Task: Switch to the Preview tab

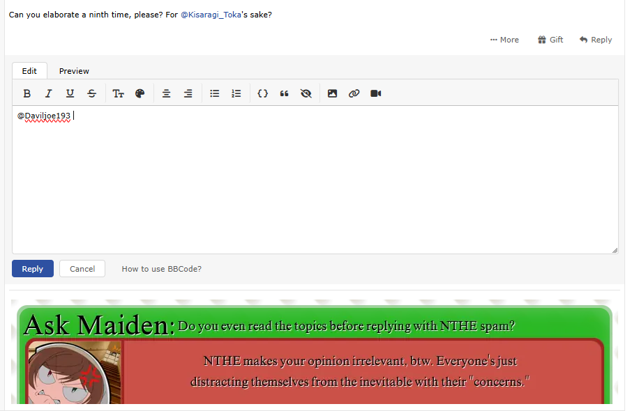Action: 74,71
